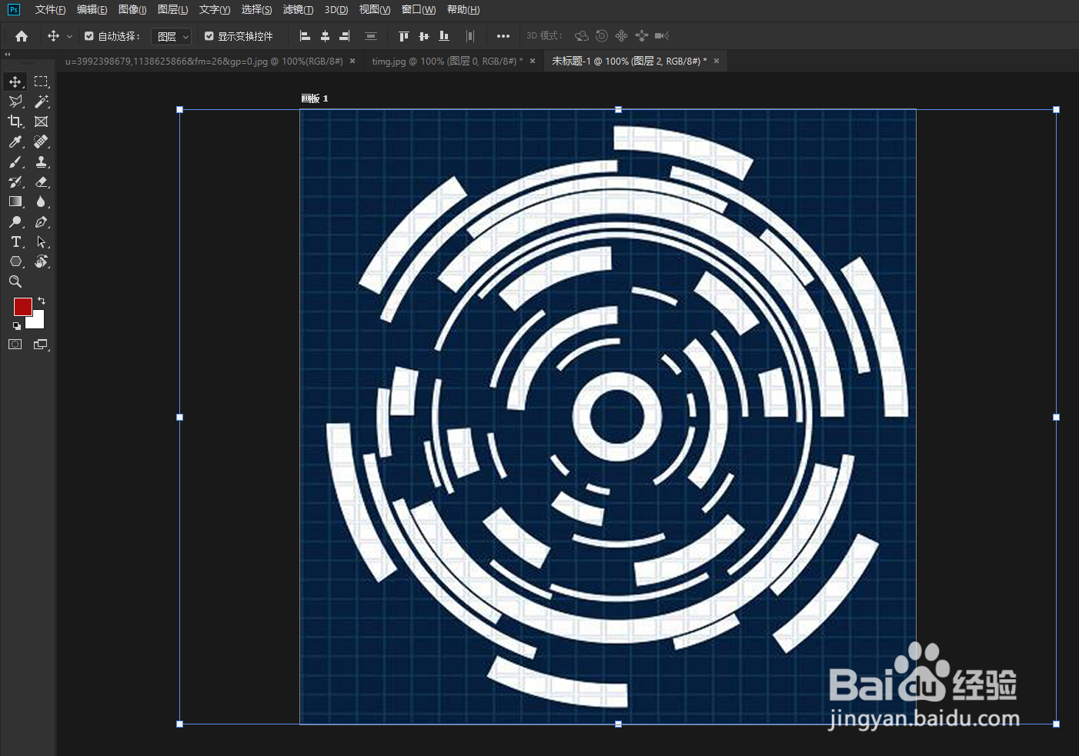
Task: Open the 图像(I) menu
Action: (x=132, y=10)
